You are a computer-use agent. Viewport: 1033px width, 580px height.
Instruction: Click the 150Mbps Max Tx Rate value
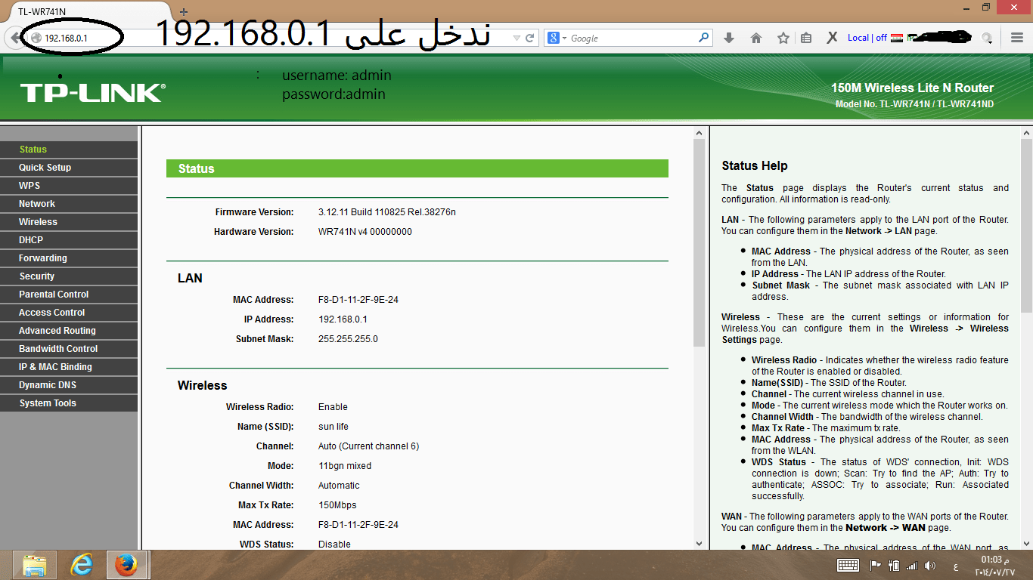[x=337, y=505]
